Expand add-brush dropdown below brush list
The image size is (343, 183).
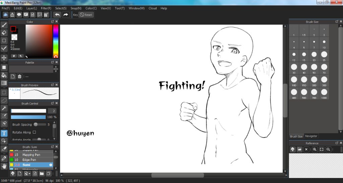click(27, 174)
